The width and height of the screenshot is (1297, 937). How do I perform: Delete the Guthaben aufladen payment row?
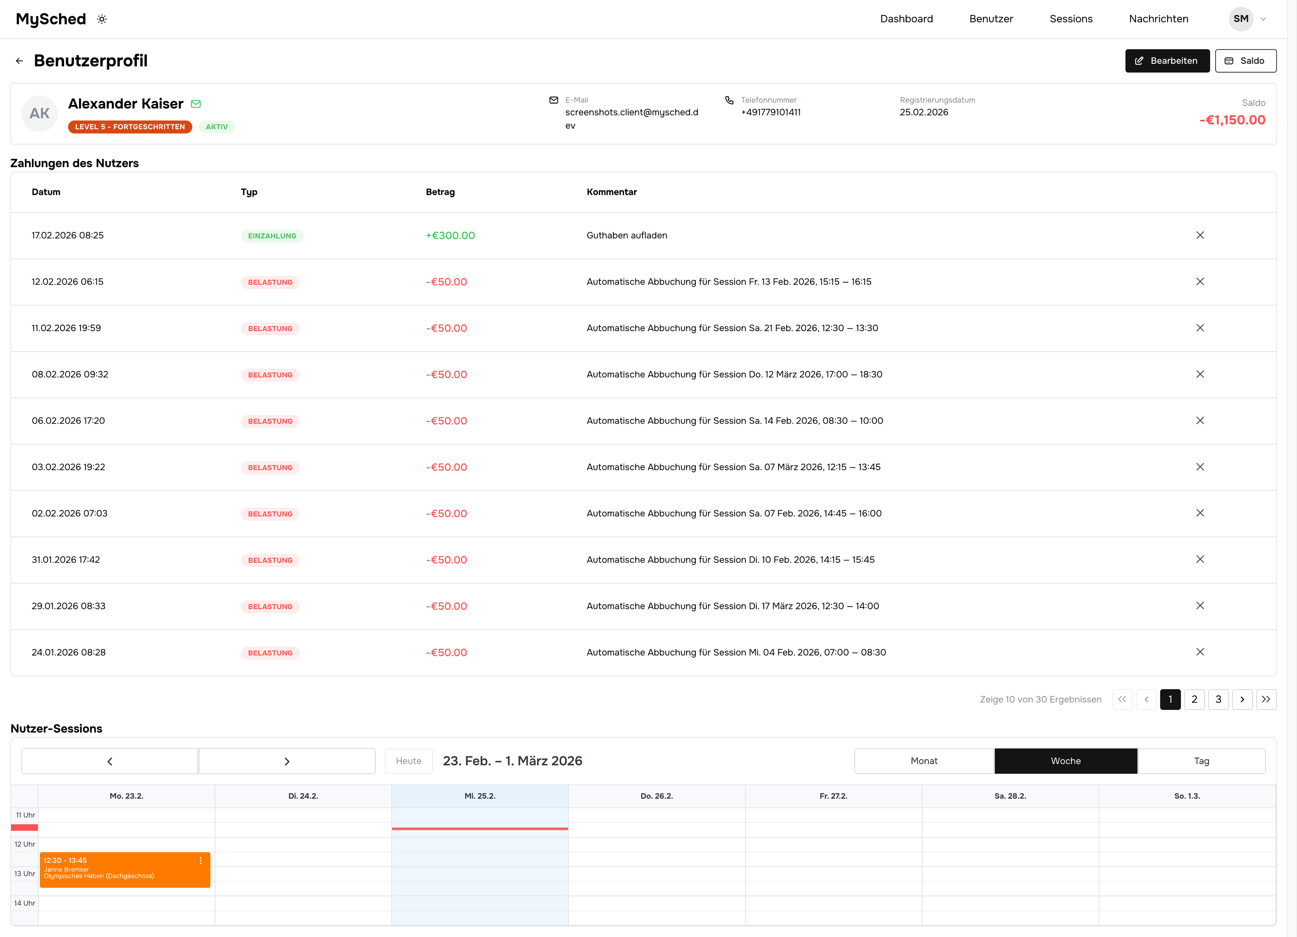(x=1200, y=235)
